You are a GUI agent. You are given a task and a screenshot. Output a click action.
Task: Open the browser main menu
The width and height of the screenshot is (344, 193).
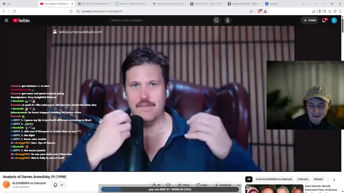click(x=341, y=11)
